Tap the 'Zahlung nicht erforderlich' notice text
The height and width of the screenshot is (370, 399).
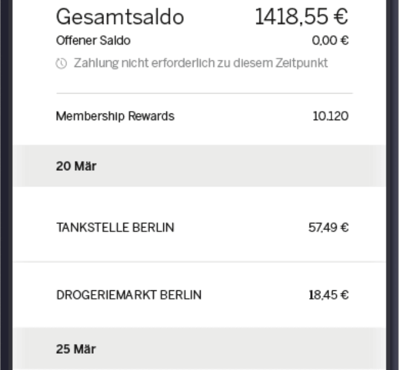(x=201, y=63)
